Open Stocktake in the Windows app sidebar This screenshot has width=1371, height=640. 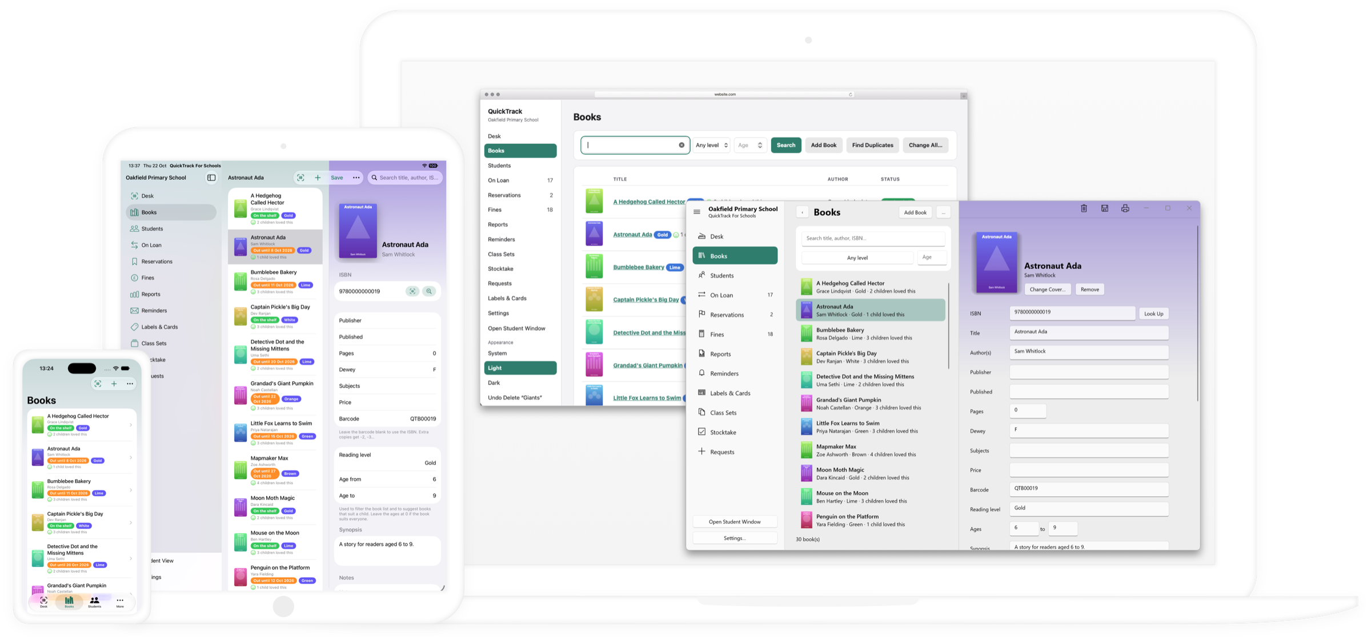(735, 432)
